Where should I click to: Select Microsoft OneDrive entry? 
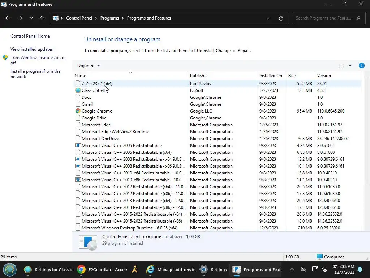pos(100,138)
